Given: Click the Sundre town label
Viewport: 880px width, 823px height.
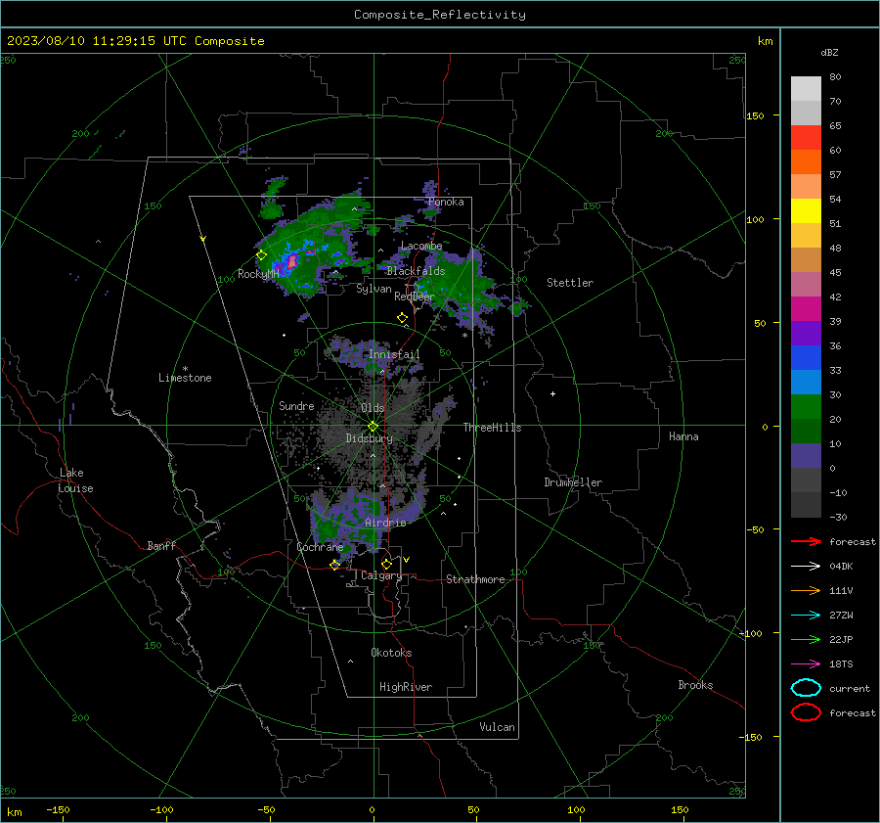Looking at the screenshot, I should click(x=296, y=405).
